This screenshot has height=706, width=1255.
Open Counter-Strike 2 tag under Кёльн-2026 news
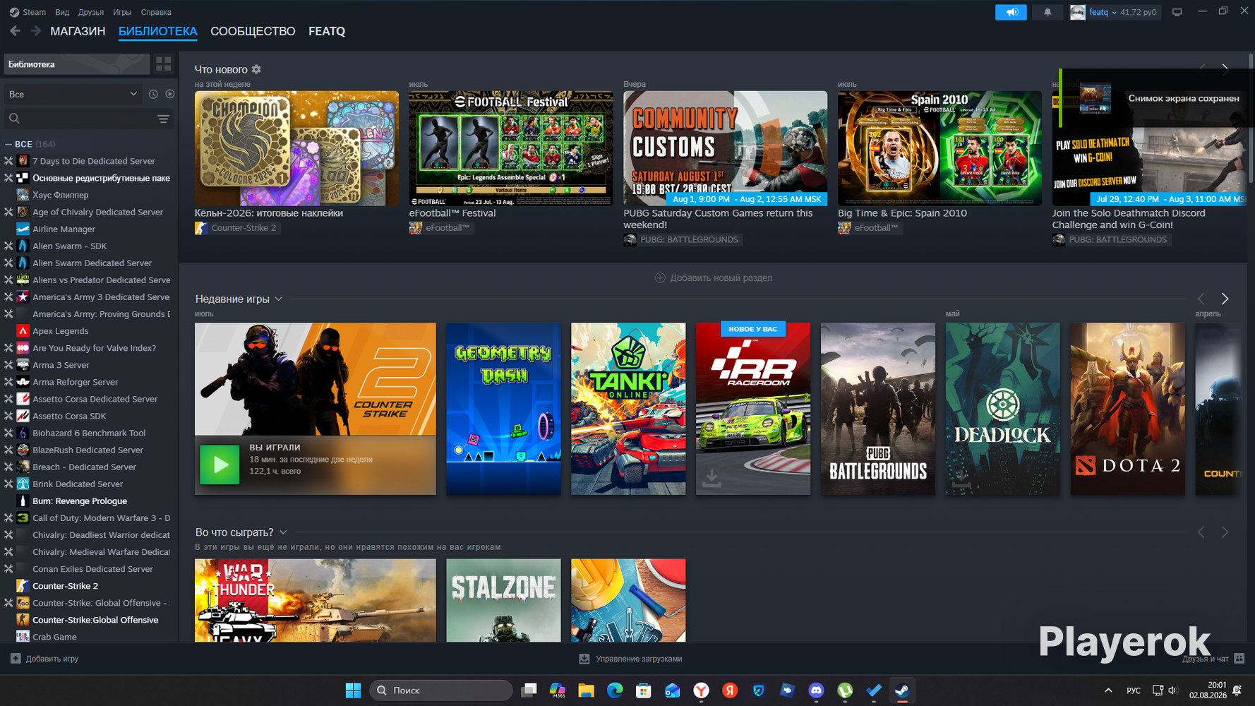(x=237, y=228)
